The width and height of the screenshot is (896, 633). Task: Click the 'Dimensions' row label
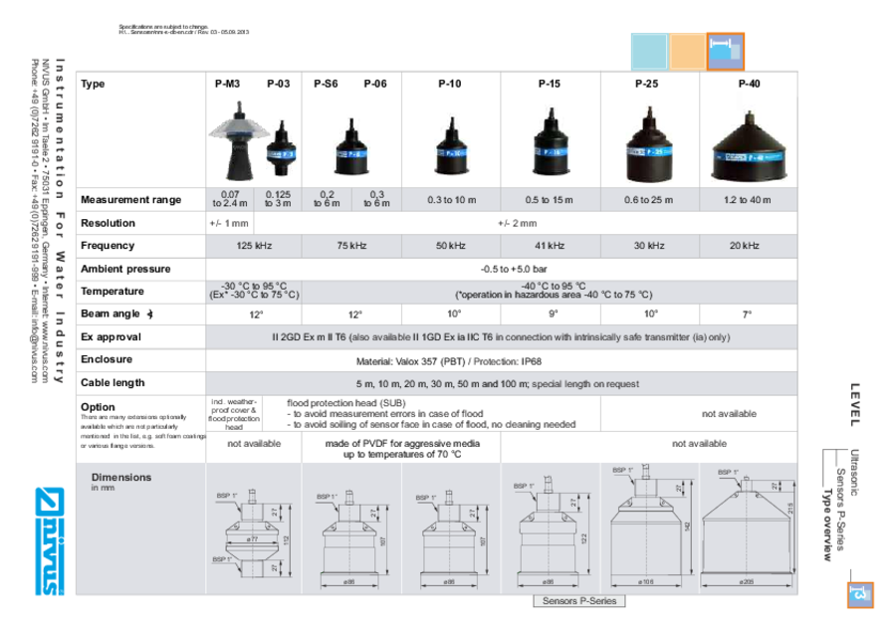[x=121, y=477]
